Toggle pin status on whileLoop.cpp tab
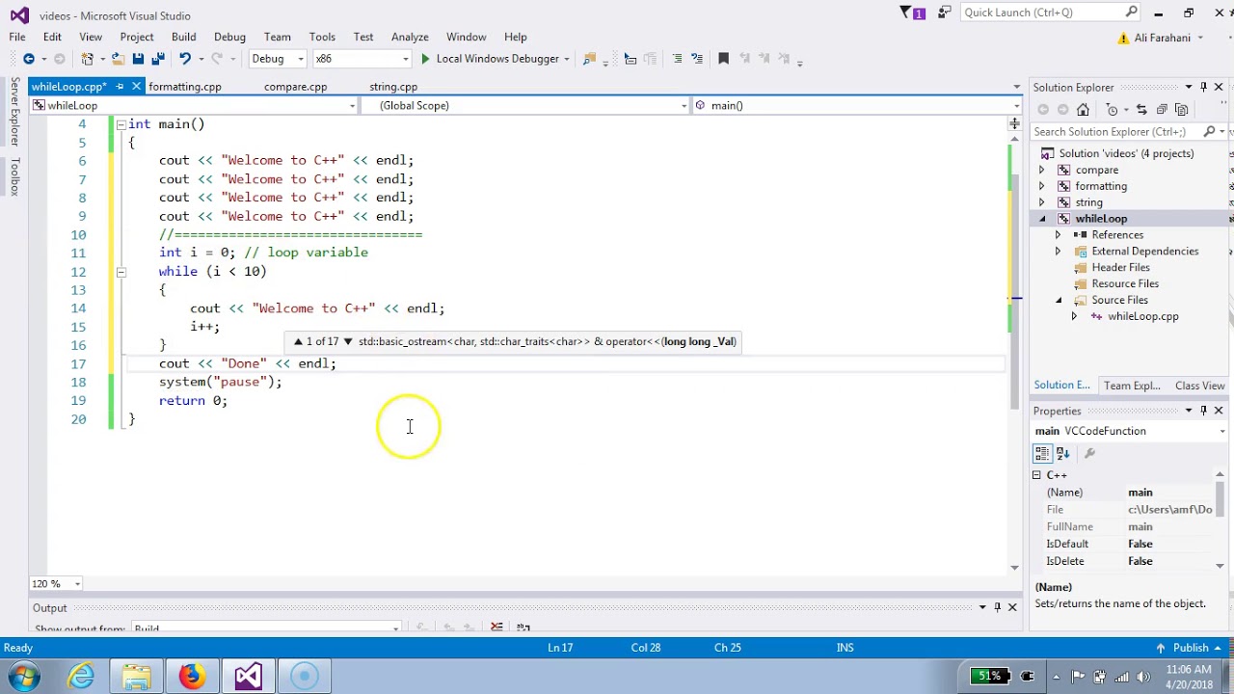This screenshot has height=694, width=1234. click(x=120, y=87)
